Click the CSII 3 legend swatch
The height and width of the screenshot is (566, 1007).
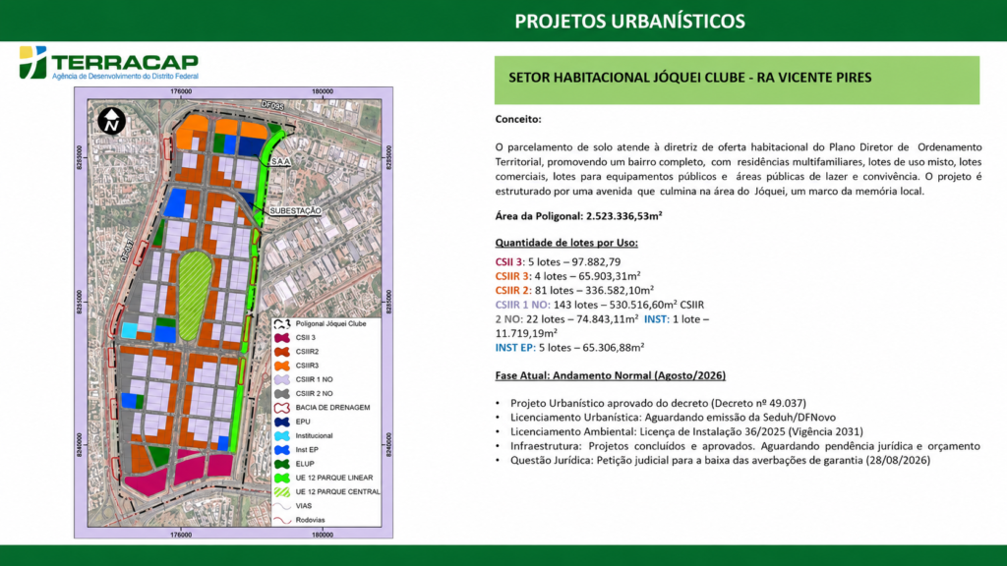pos(282,338)
